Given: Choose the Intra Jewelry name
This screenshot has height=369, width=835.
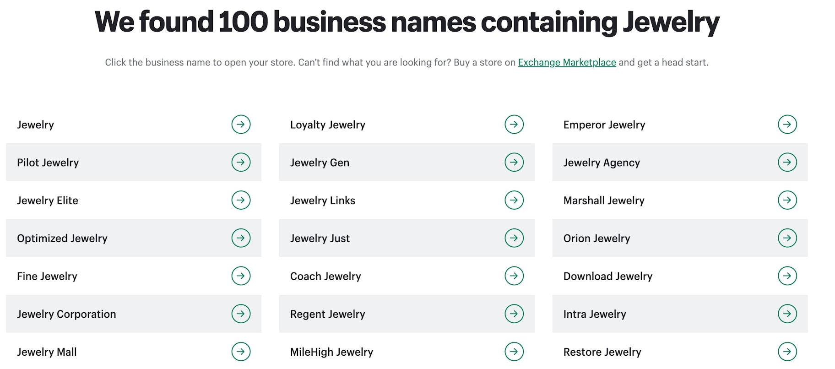Looking at the screenshot, I should (595, 314).
